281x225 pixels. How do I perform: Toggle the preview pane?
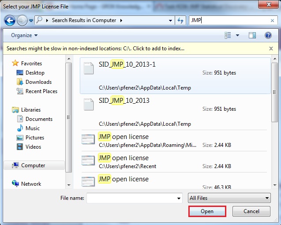[252, 35]
